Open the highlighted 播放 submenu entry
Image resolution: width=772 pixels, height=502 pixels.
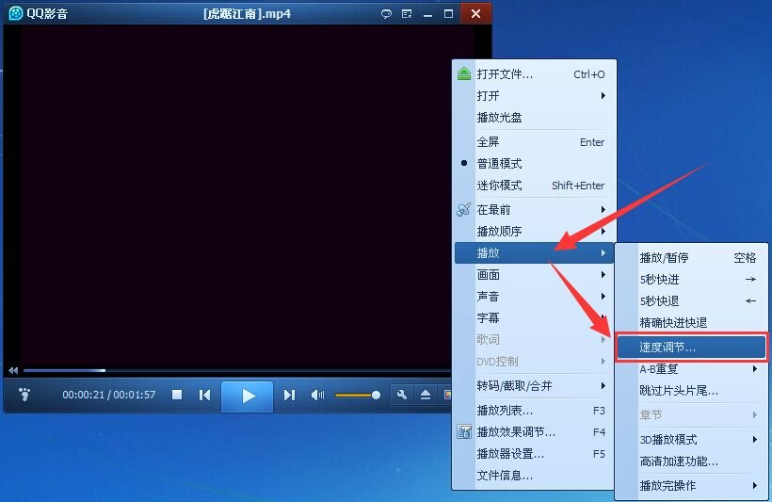[534, 252]
